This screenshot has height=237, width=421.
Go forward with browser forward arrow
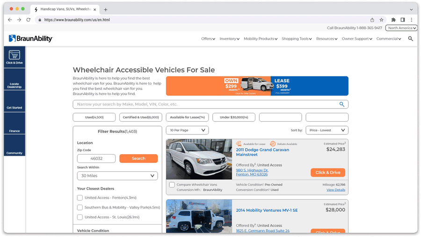19,20
